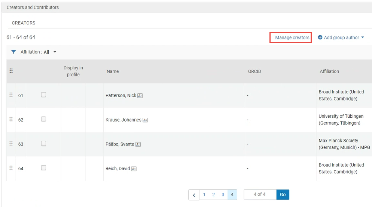Select the checkbox in row 62
Screen dimensions: 372x207
point(43,119)
